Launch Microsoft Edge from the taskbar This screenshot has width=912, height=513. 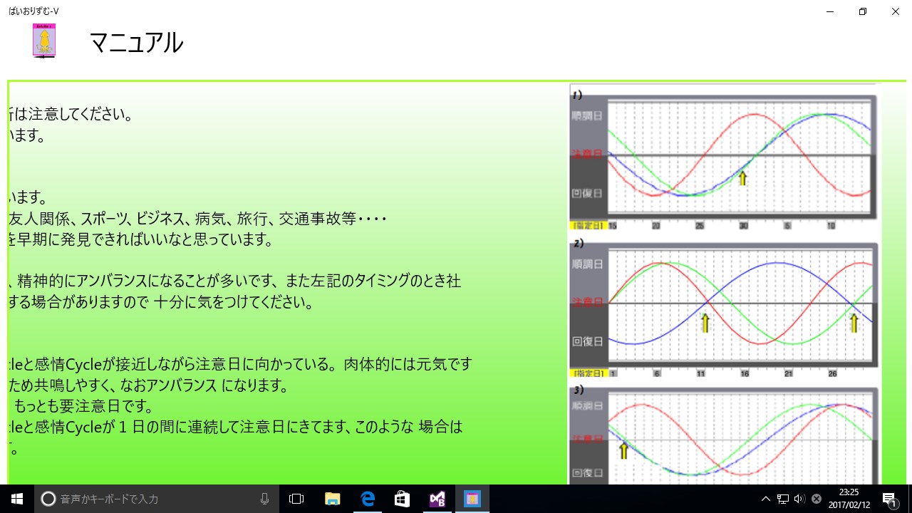click(x=367, y=499)
